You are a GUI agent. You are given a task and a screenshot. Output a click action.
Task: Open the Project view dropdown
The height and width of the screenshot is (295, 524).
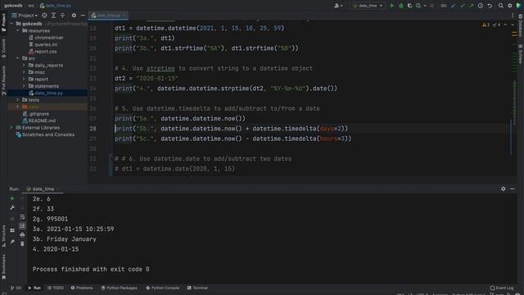coord(25,16)
